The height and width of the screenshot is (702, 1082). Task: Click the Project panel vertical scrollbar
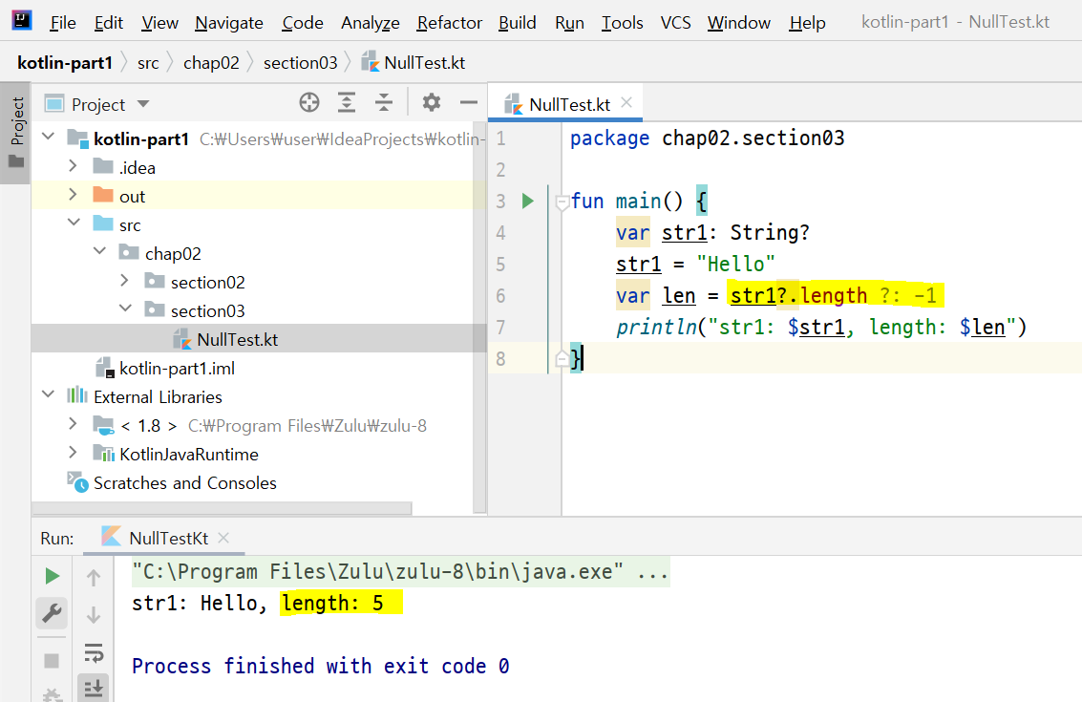point(479,317)
